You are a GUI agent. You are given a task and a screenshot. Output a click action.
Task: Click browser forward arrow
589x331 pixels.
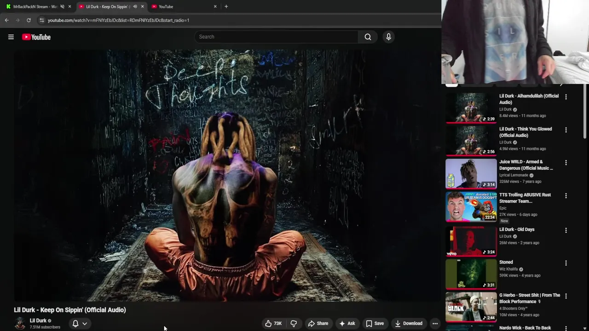17,20
